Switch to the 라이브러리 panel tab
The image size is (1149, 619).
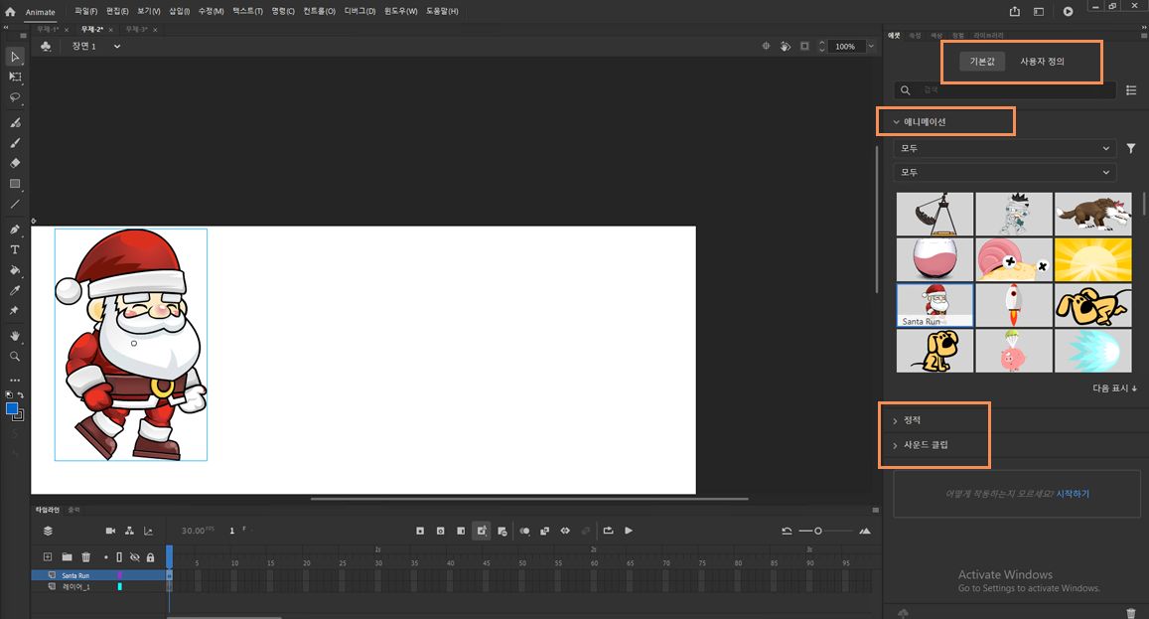pyautogui.click(x=988, y=35)
